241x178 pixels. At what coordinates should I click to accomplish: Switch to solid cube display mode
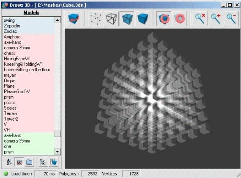point(143,19)
